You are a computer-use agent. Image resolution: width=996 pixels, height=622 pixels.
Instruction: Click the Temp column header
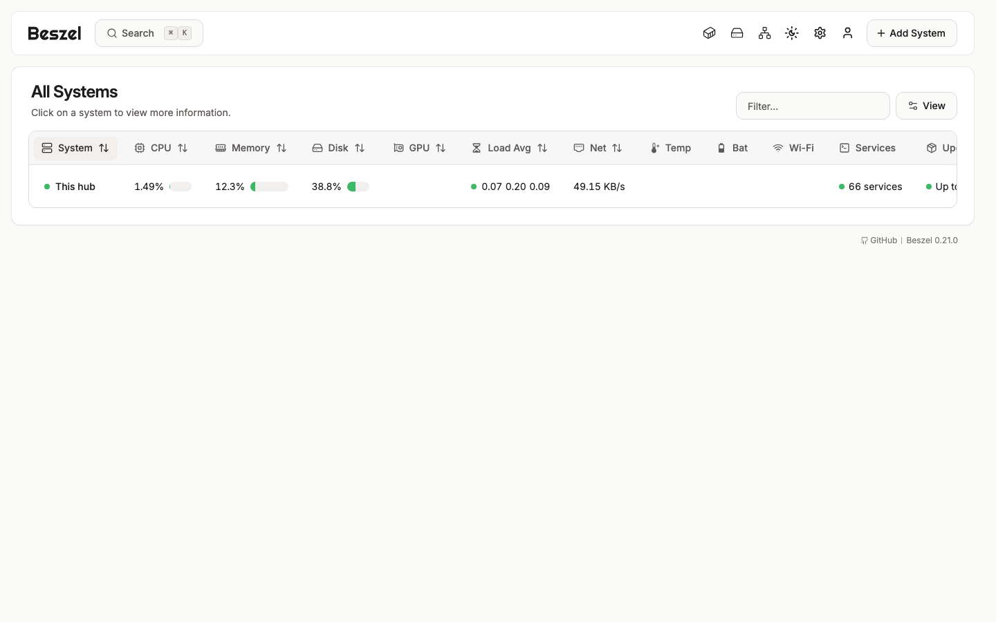tap(671, 148)
